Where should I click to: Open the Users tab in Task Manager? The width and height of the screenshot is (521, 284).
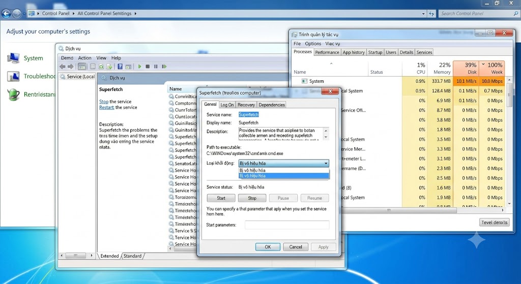391,52
